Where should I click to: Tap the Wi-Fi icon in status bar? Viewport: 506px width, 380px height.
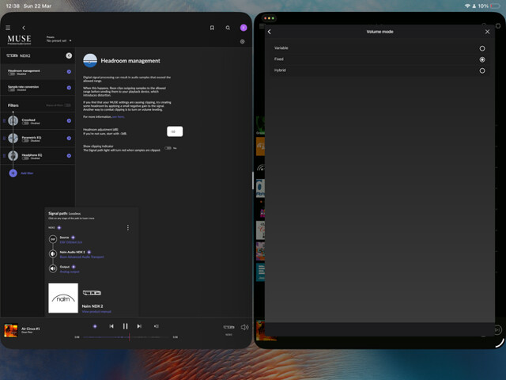click(467, 6)
